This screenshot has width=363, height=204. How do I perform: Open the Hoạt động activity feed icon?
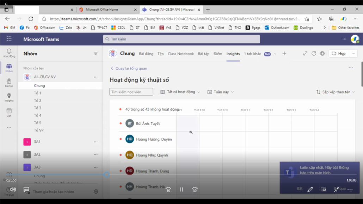click(x=9, y=53)
